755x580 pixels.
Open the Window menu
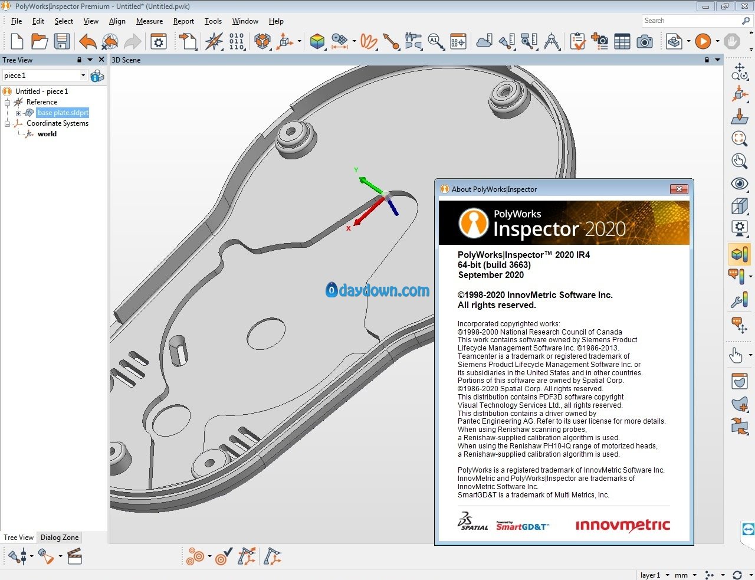245,21
